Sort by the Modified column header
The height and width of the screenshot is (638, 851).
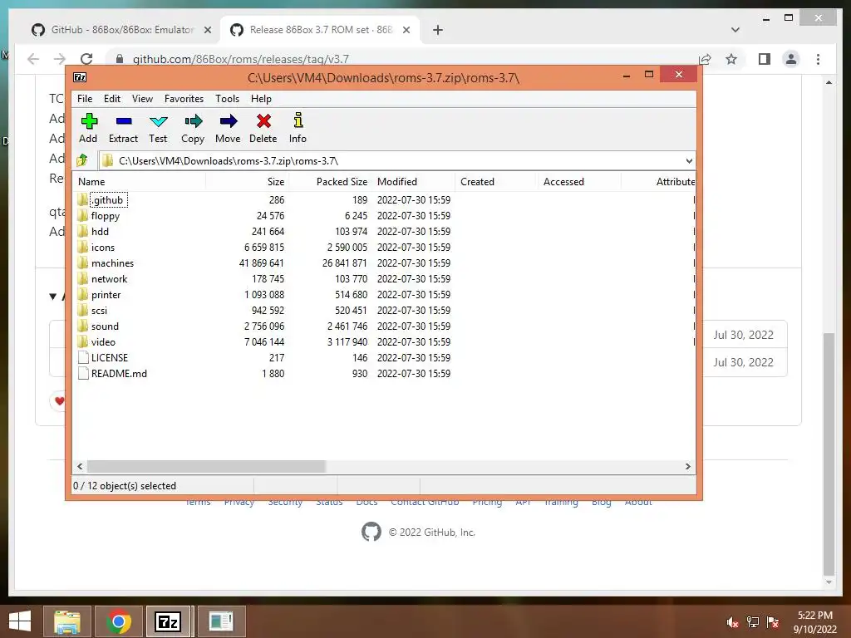(x=414, y=182)
